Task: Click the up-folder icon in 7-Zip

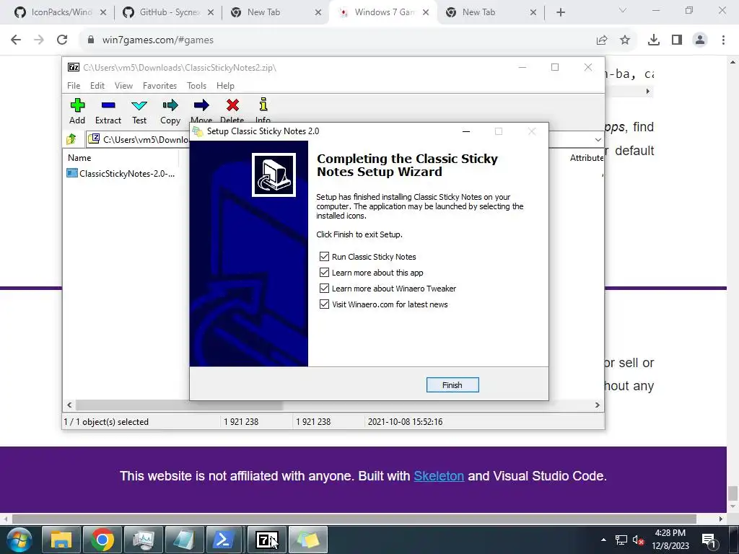Action: pyautogui.click(x=71, y=139)
